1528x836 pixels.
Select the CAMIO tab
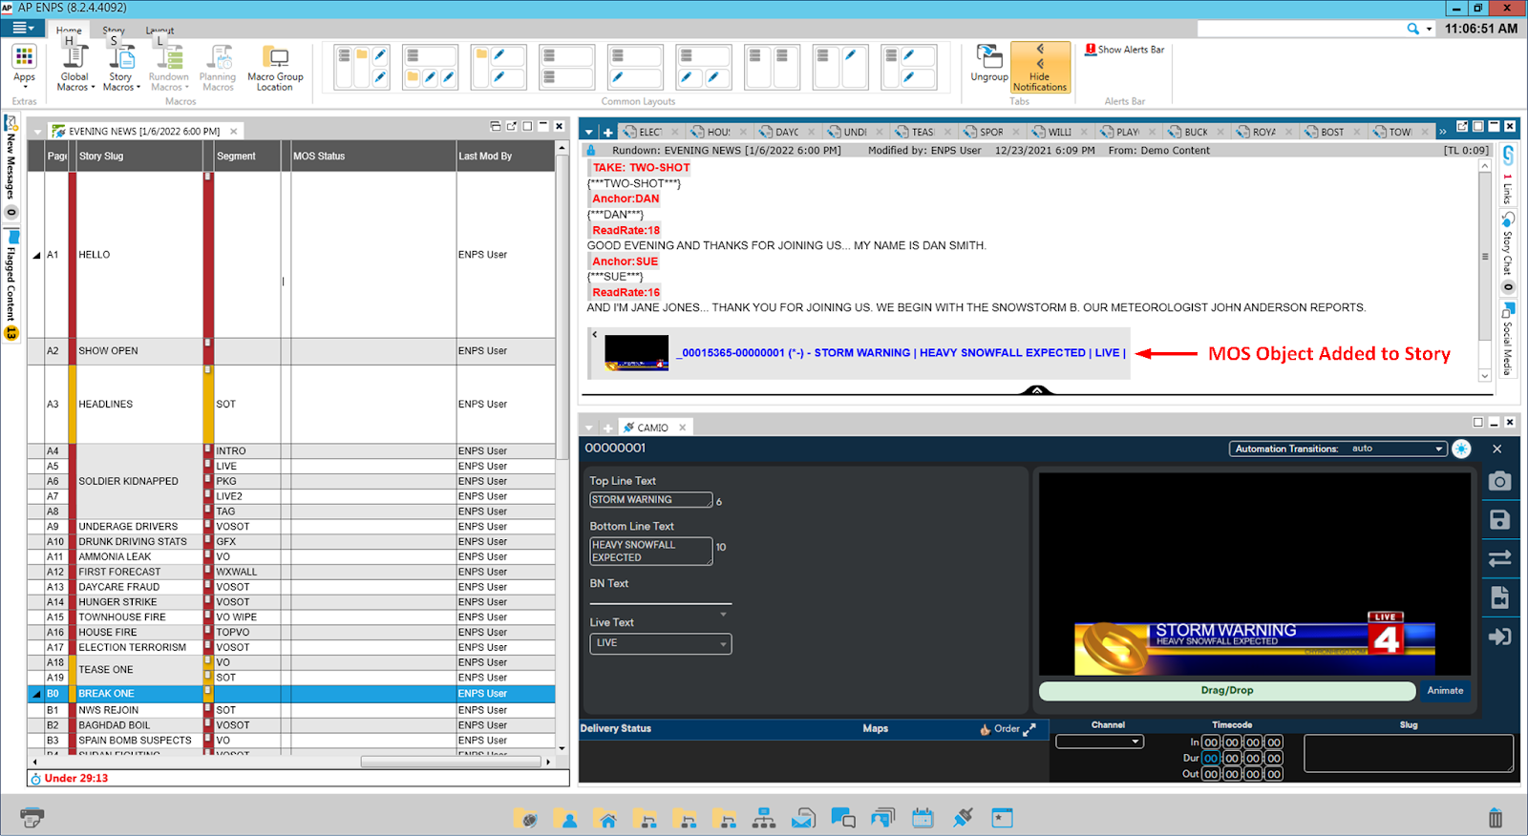click(x=652, y=428)
